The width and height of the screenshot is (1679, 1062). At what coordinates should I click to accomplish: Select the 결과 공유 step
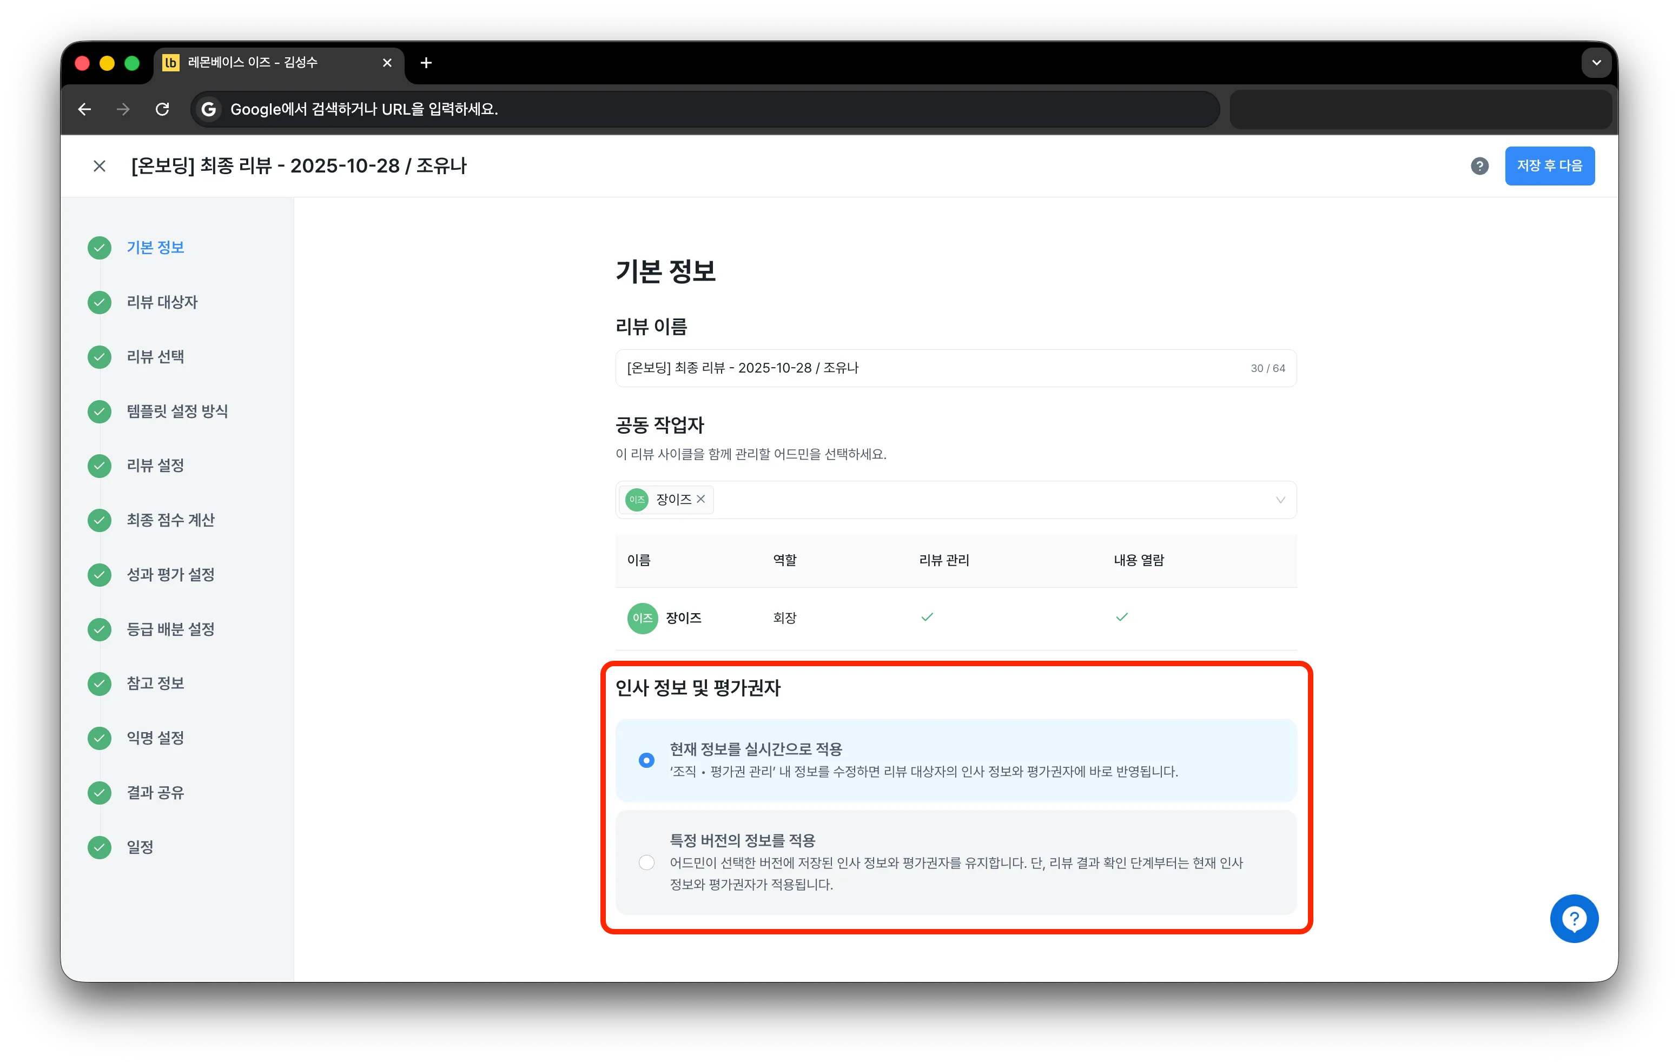155,792
